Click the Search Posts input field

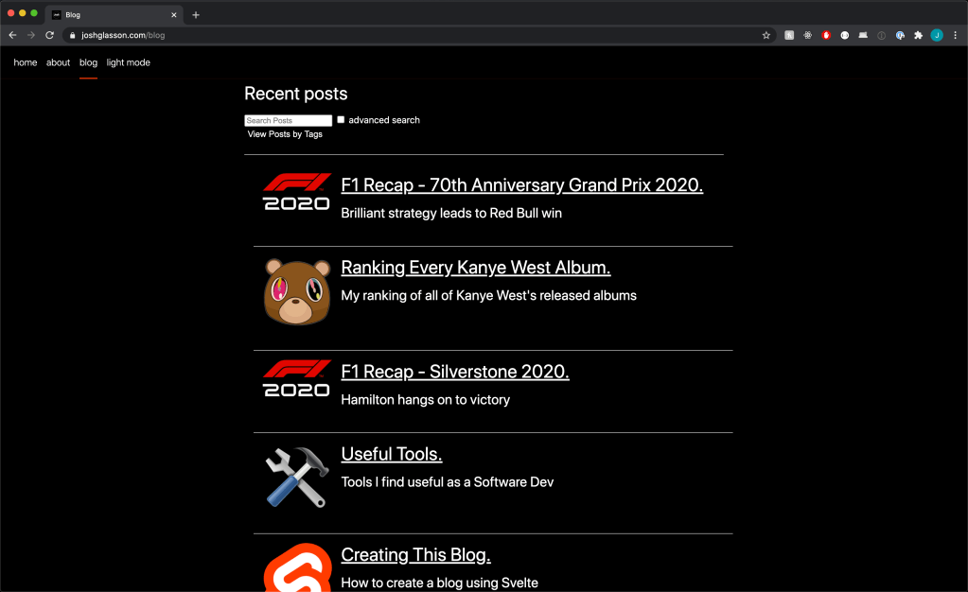click(288, 120)
